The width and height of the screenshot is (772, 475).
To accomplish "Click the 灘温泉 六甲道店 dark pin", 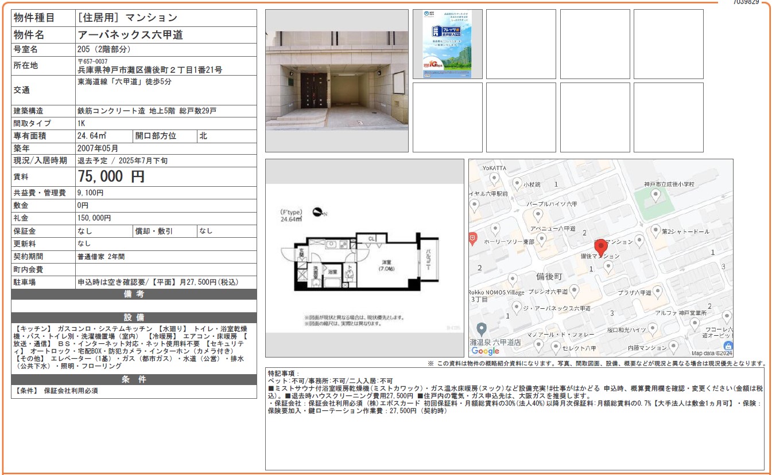I will 482,329.
